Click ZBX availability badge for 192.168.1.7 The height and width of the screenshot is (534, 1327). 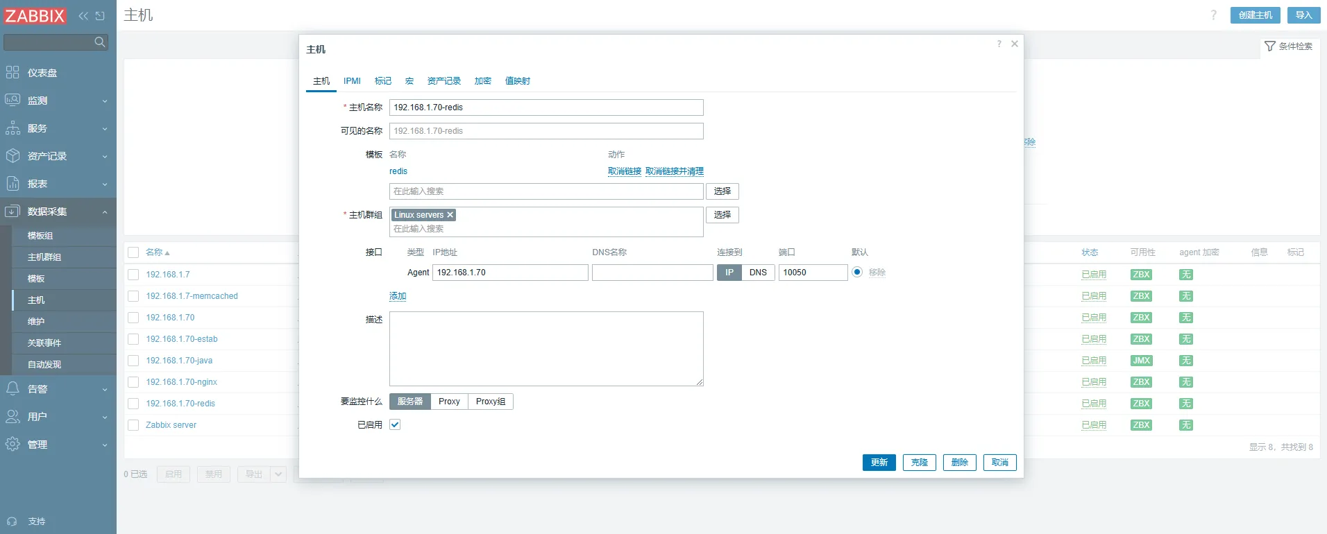click(1141, 275)
